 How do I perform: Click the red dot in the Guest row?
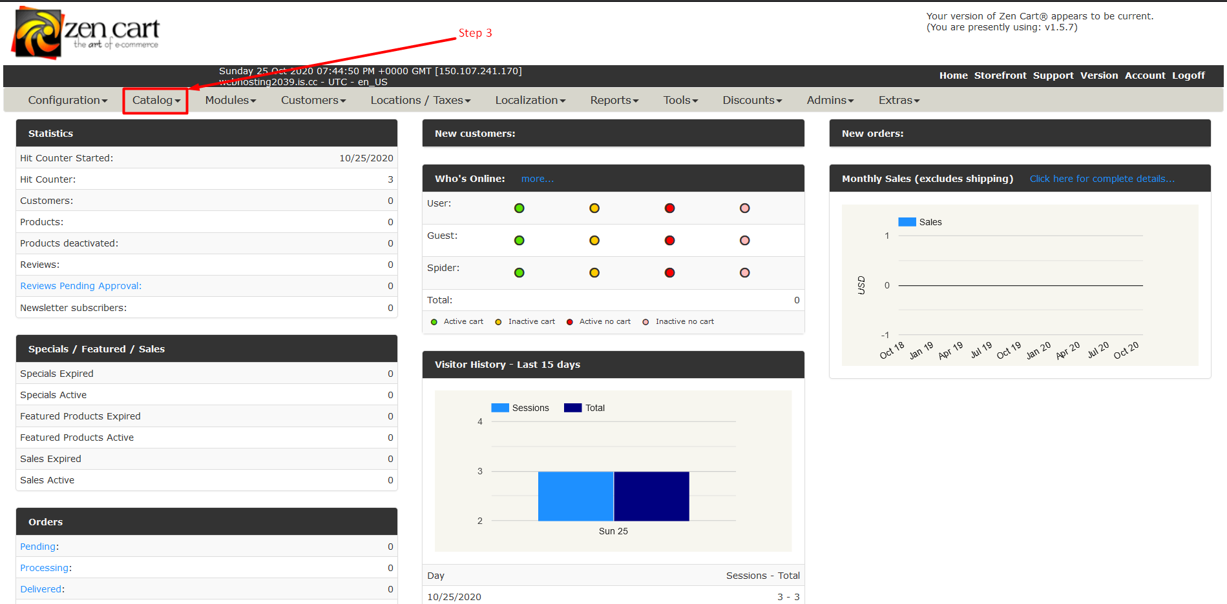pyautogui.click(x=670, y=241)
